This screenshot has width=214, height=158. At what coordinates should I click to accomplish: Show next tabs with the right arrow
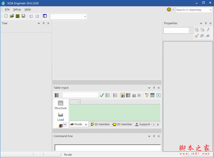tap(158, 124)
